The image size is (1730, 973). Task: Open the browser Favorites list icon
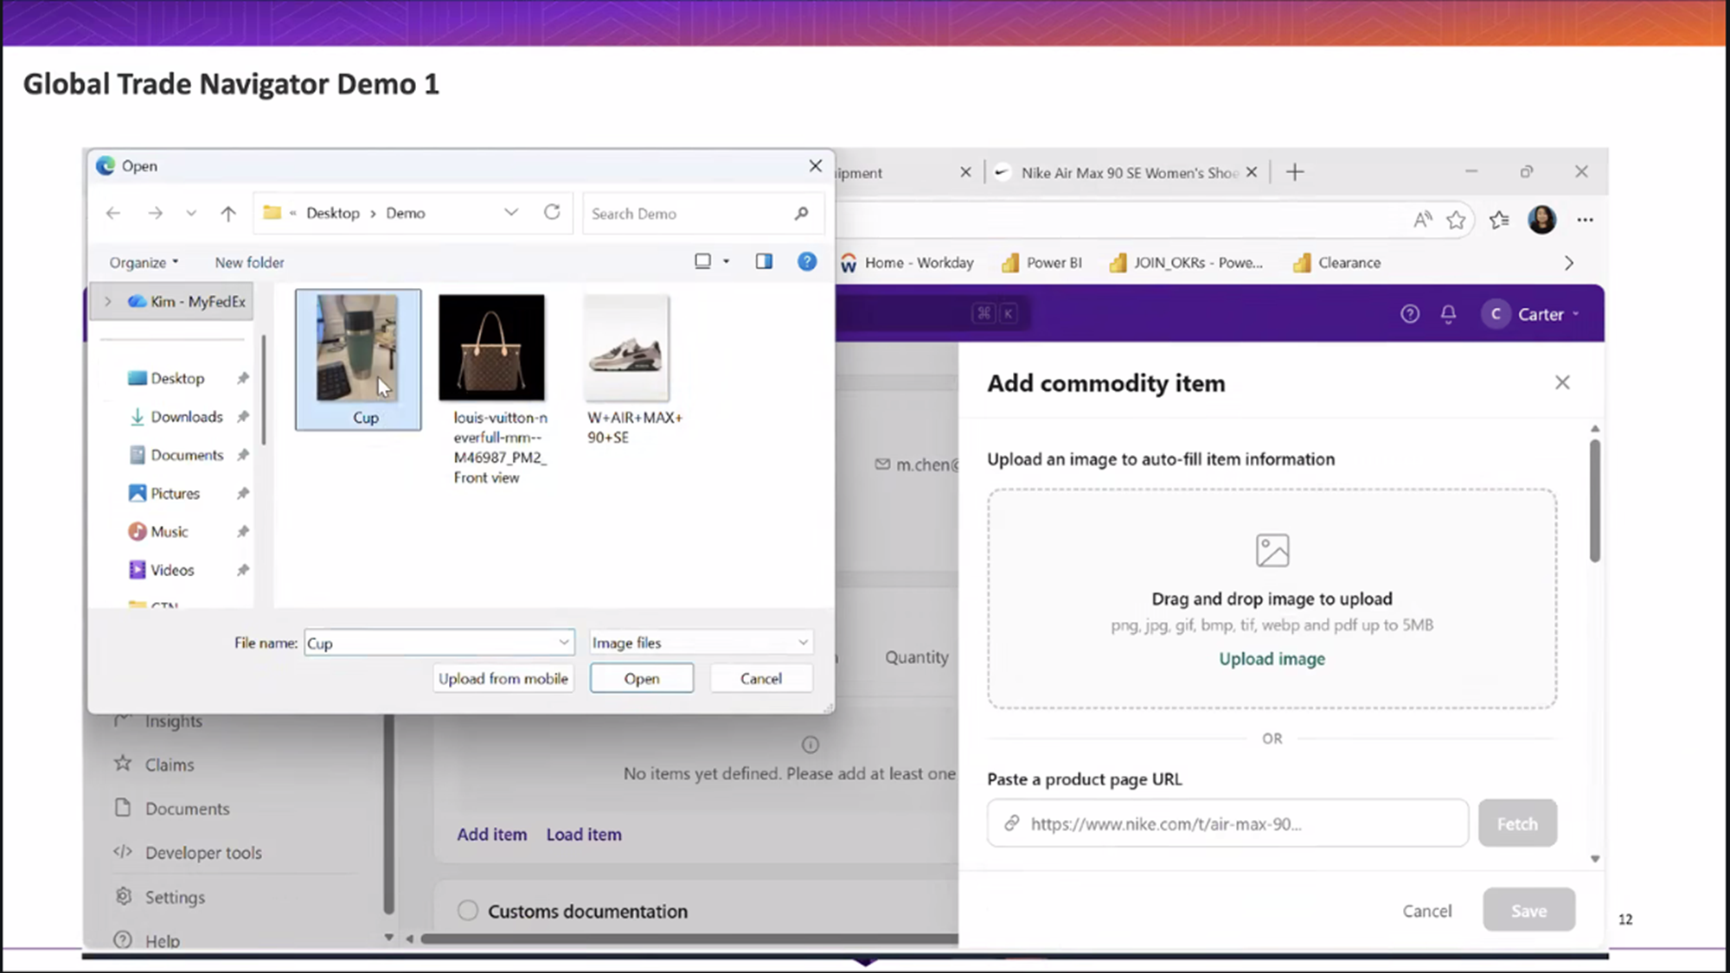point(1500,220)
